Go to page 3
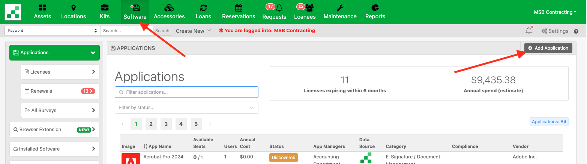Image resolution: width=587 pixels, height=164 pixels. click(166, 124)
